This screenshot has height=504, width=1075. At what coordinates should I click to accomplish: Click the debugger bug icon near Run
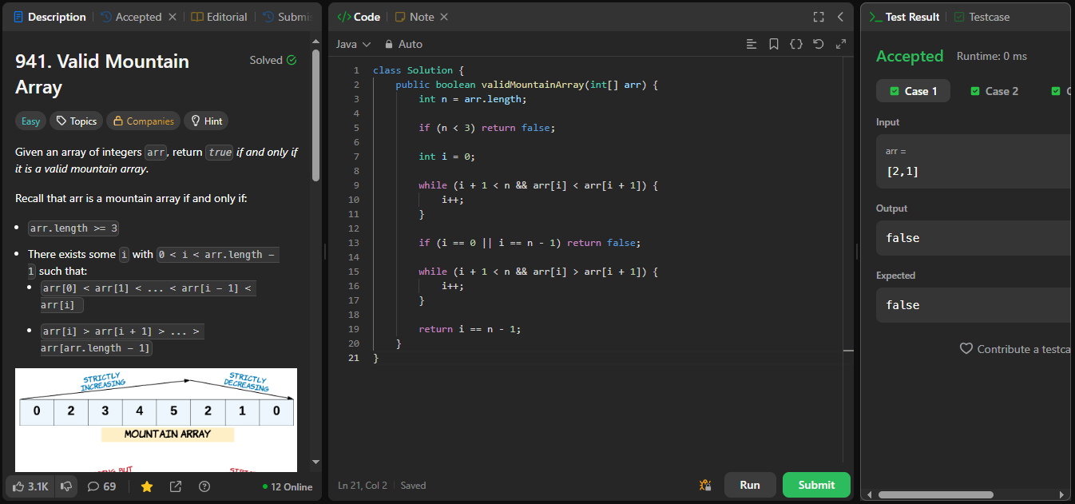click(x=704, y=485)
